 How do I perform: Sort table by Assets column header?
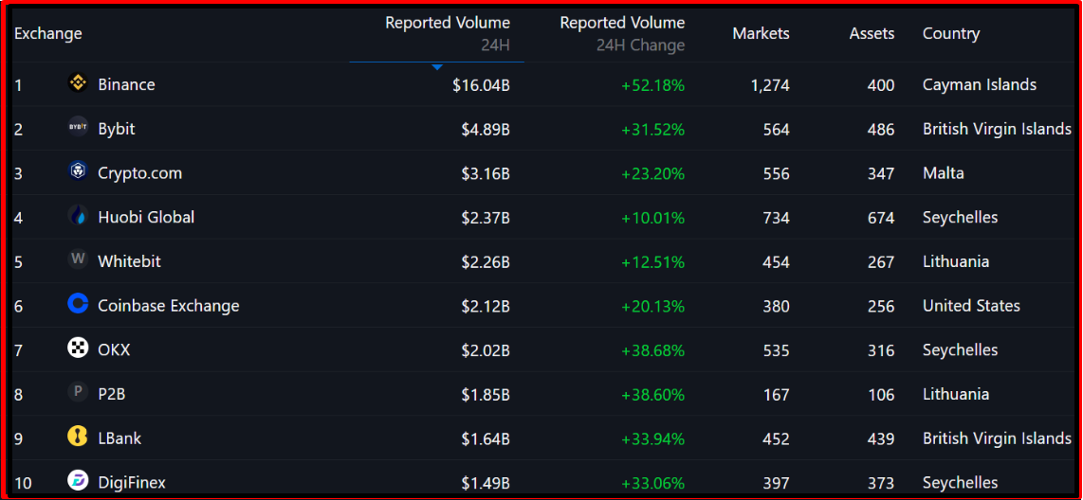tap(872, 34)
